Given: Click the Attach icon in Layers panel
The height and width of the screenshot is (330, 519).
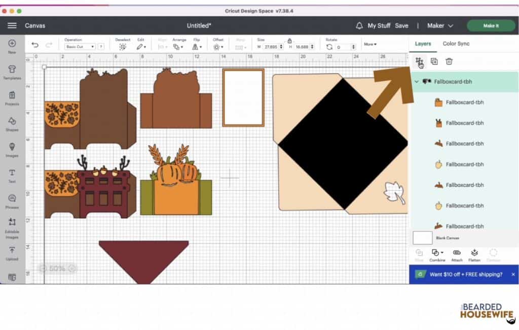Looking at the screenshot, I should coord(457,254).
